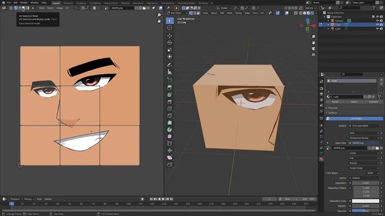Open the Render menu
Viewport: 385px width, 216px height.
[x=24, y=2]
